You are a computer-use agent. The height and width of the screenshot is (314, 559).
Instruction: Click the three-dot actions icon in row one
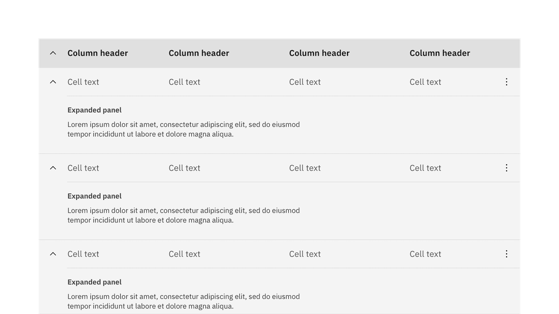506,82
